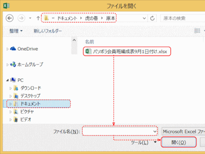Go back with the Back arrow button

[x=9, y=18]
